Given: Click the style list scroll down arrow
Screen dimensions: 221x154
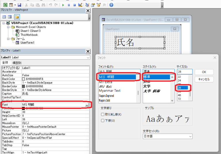Looking at the screenshot, I should point(172,101).
